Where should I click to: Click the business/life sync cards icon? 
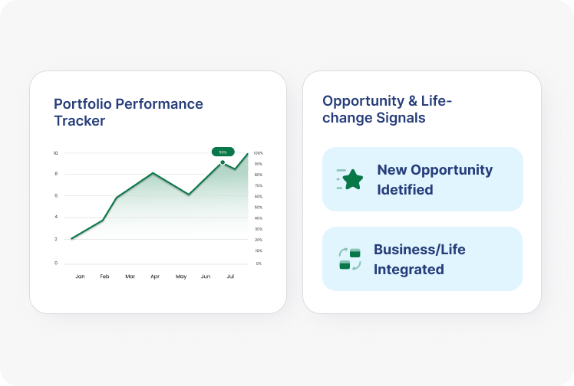point(350,259)
